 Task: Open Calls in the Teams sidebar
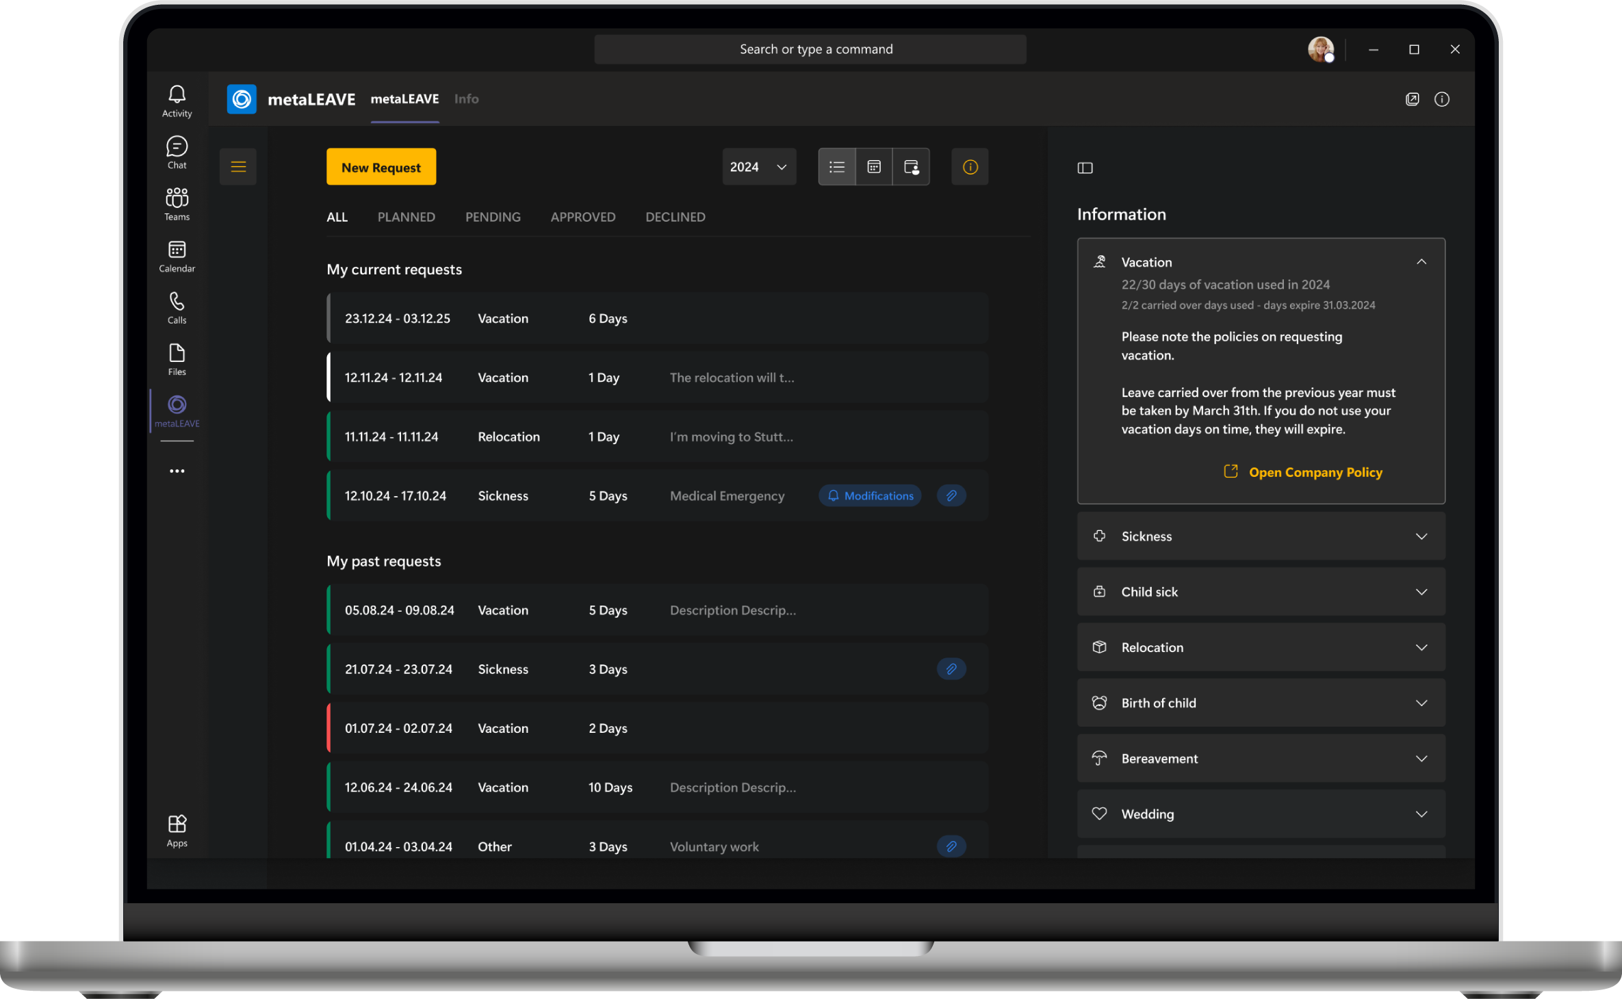click(177, 309)
